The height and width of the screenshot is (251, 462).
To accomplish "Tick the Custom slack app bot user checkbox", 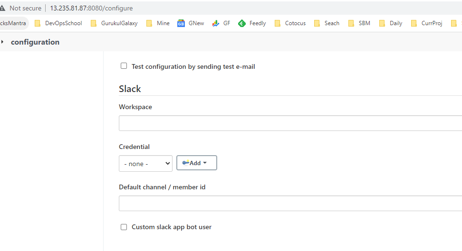I will point(124,227).
